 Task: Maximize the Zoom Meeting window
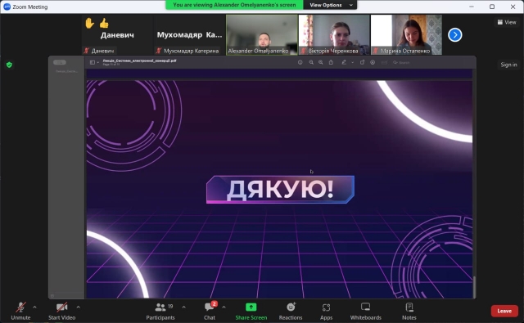pos(492,7)
